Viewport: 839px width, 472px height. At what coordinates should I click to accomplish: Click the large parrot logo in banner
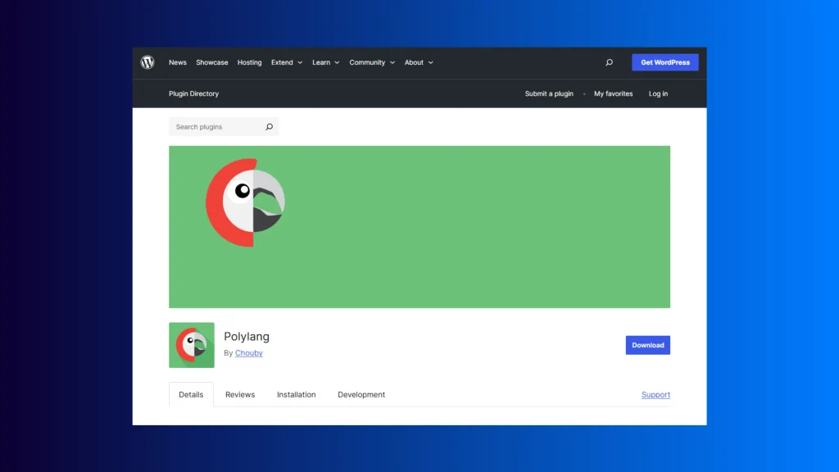click(245, 197)
